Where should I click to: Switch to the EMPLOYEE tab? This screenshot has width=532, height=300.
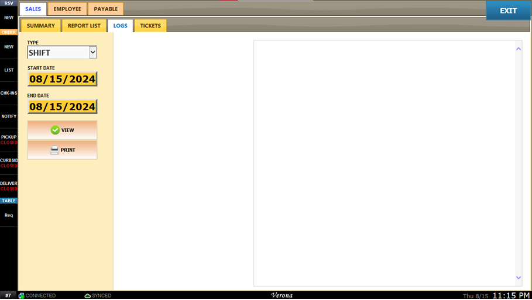pos(67,9)
